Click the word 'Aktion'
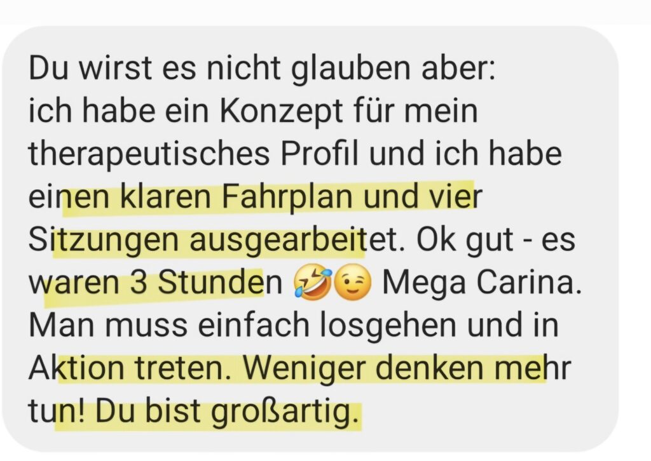 click(x=76, y=368)
